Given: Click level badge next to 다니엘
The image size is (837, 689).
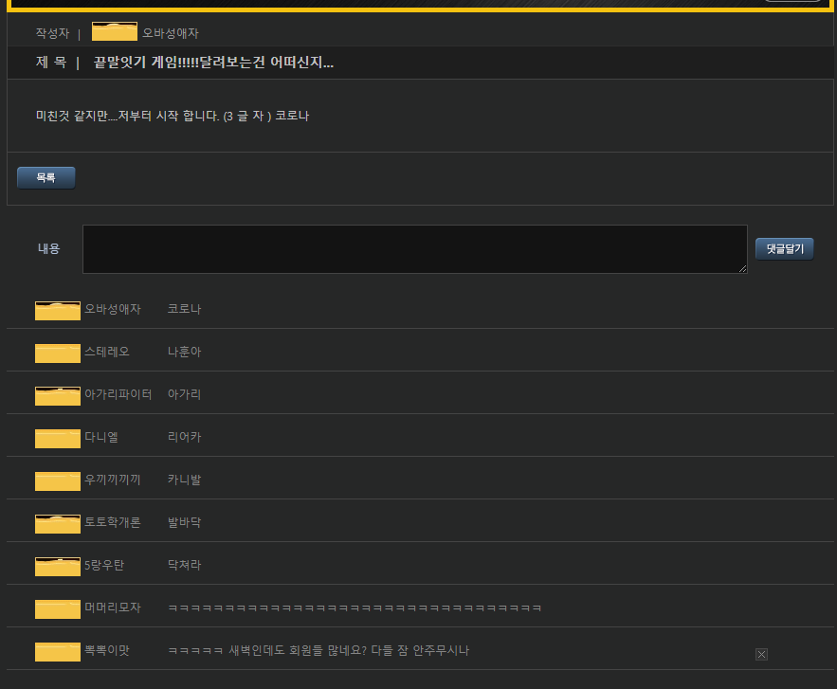Looking at the screenshot, I should [58, 438].
